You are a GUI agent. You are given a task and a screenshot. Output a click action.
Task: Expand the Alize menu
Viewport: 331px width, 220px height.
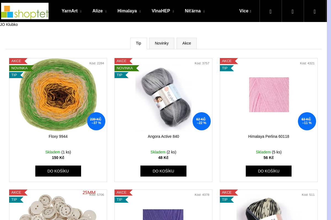point(99,11)
